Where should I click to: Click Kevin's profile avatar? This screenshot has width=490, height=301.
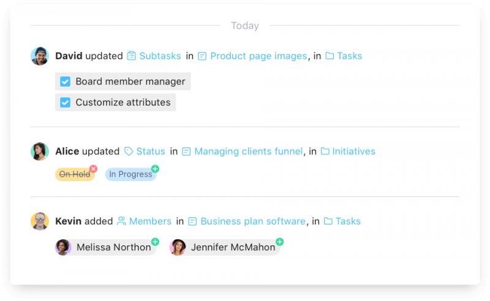coord(40,221)
